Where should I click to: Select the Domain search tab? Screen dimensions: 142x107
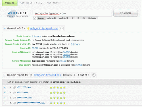point(41,18)
